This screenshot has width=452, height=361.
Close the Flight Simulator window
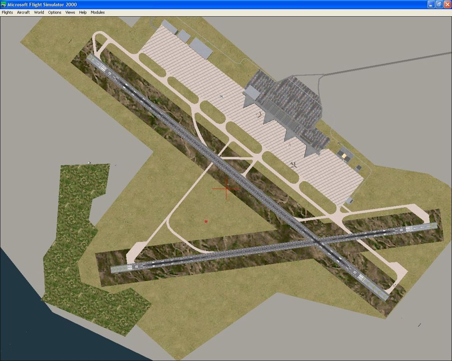pyautogui.click(x=447, y=4)
